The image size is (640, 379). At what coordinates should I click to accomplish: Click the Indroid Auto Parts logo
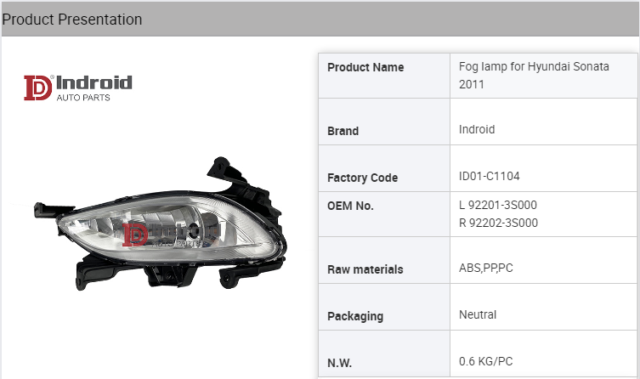[77, 87]
